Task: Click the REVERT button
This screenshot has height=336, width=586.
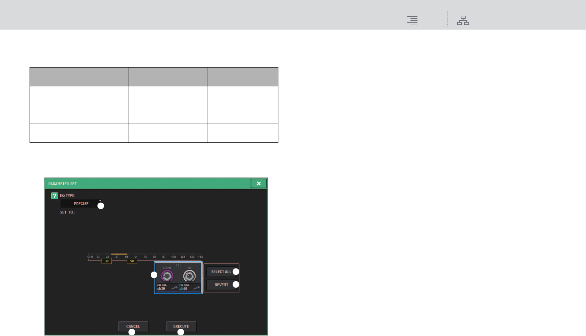Action: (221, 285)
